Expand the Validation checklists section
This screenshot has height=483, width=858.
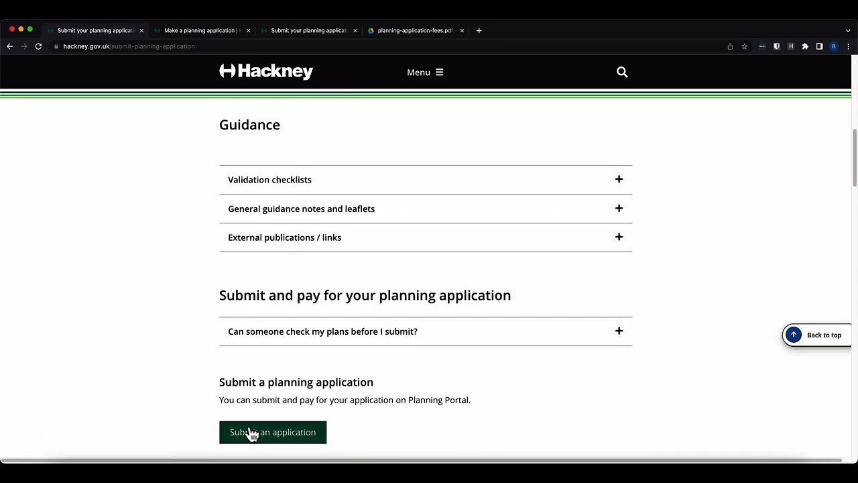click(x=426, y=180)
